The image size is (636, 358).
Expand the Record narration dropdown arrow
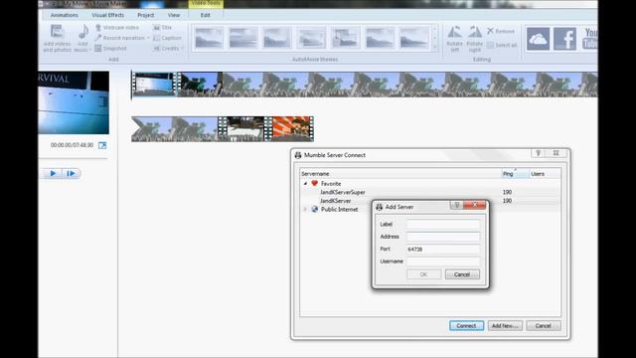click(148, 38)
